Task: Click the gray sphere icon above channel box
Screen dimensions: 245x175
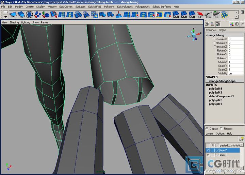Action: pos(237,24)
